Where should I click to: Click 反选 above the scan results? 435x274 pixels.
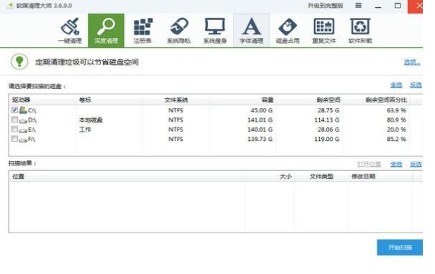coord(416,164)
